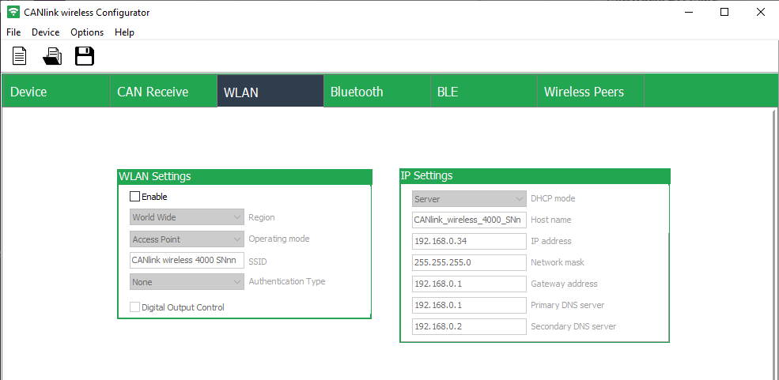Switch to the CAN Receive tab
This screenshot has width=779, height=380.
[164, 92]
